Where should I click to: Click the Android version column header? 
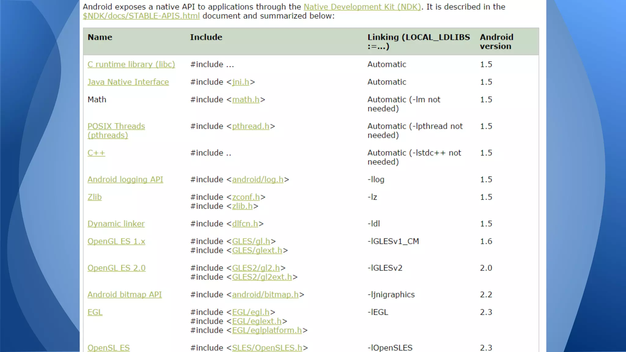tap(496, 42)
